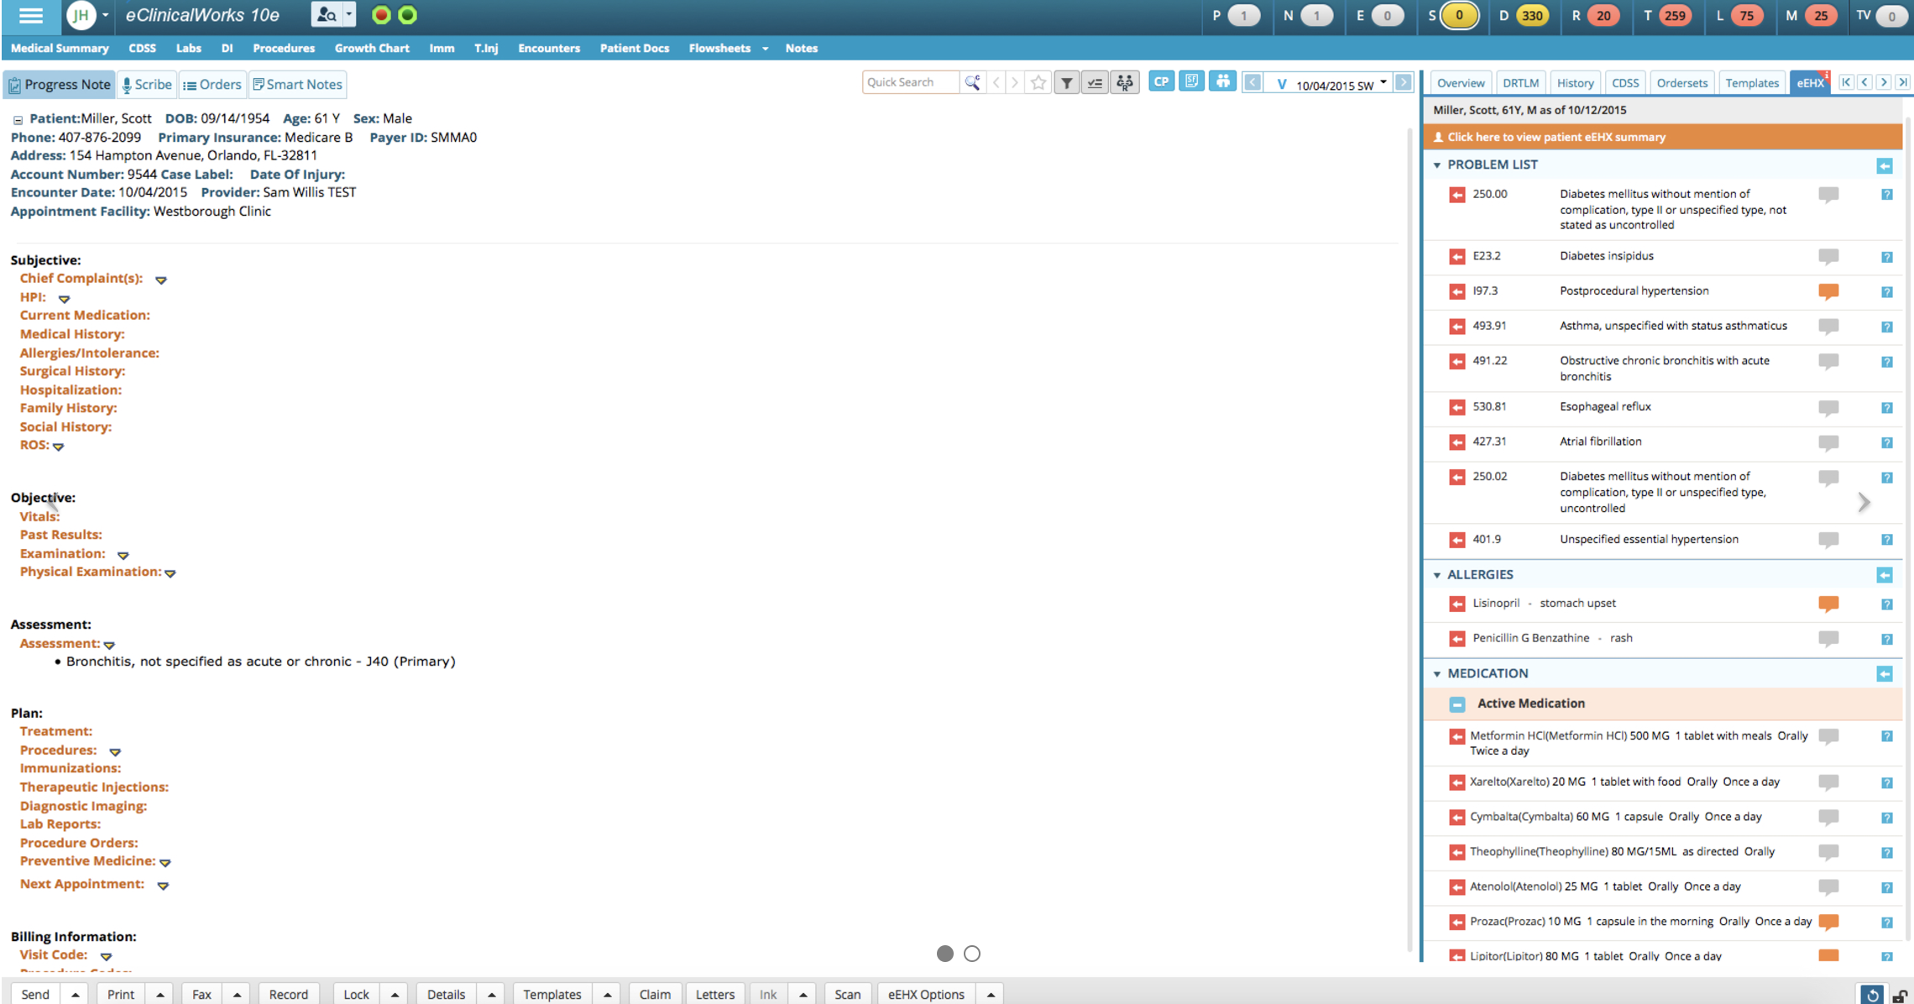Collapse the Active Medication section
This screenshot has height=1004, width=1914.
[x=1457, y=704]
